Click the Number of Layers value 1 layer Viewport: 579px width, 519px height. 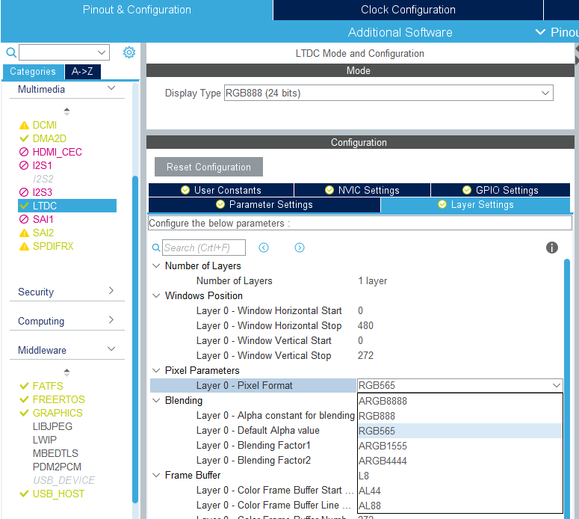tap(372, 280)
